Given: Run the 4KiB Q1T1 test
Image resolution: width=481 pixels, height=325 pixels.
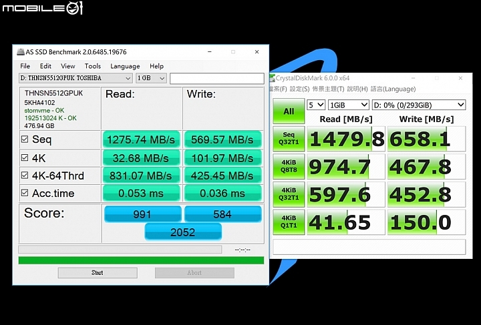Looking at the screenshot, I should coord(289,222).
